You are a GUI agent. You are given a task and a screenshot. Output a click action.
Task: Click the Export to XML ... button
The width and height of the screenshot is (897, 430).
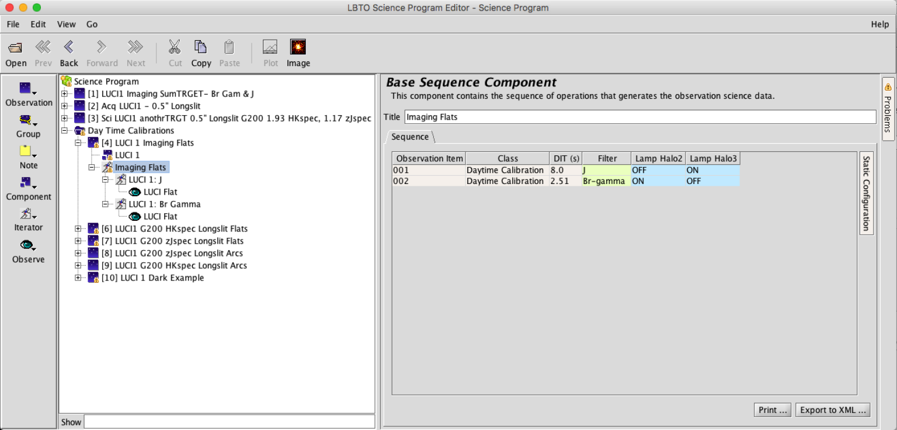[833, 410]
